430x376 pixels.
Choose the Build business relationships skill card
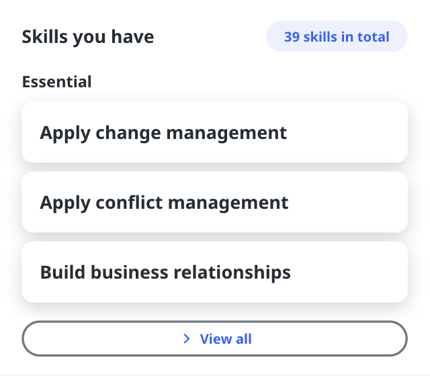(215, 272)
